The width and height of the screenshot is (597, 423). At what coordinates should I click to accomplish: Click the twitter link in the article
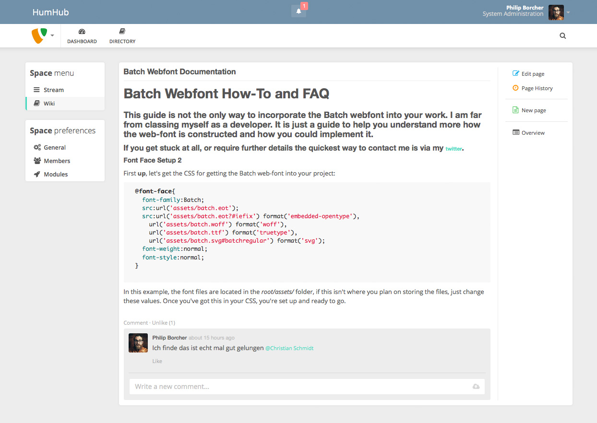point(454,149)
